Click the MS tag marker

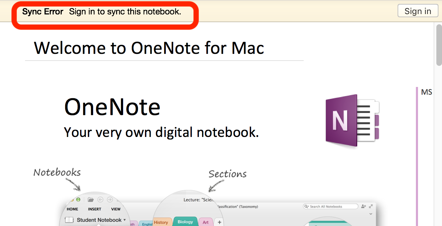[426, 92]
